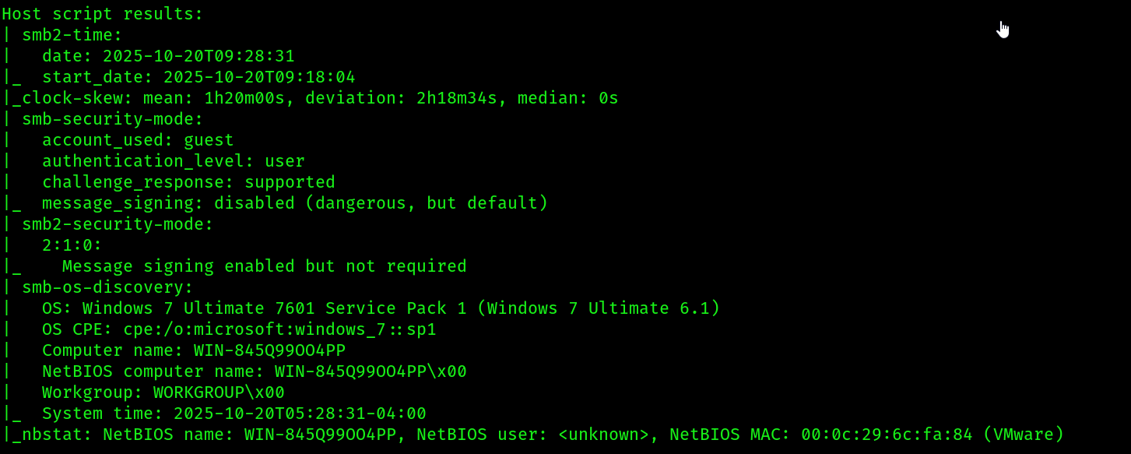Click the account_used guest line
Viewport: 1131px width, 454px height.
pyautogui.click(x=138, y=140)
